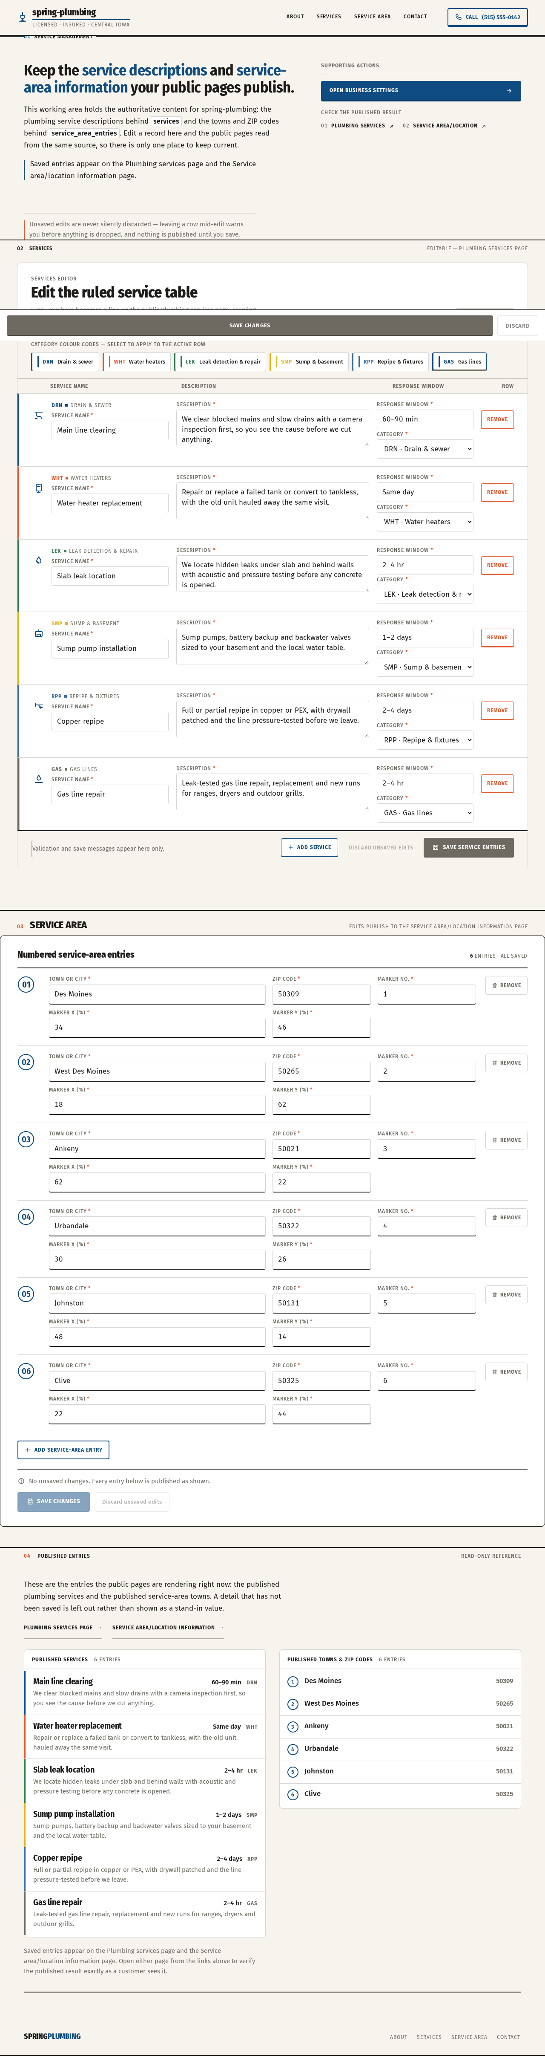Click the arrow icon on Open Business Settings
The image size is (545, 2056).
509,91
